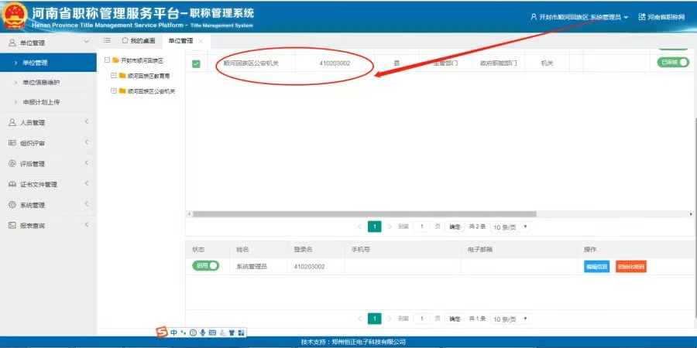Click 确定 beside 共1条 pagination
The image size is (697, 348).
click(455, 319)
